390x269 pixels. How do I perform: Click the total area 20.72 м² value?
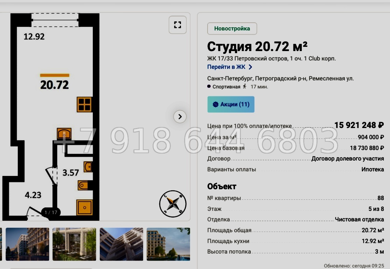373,230
